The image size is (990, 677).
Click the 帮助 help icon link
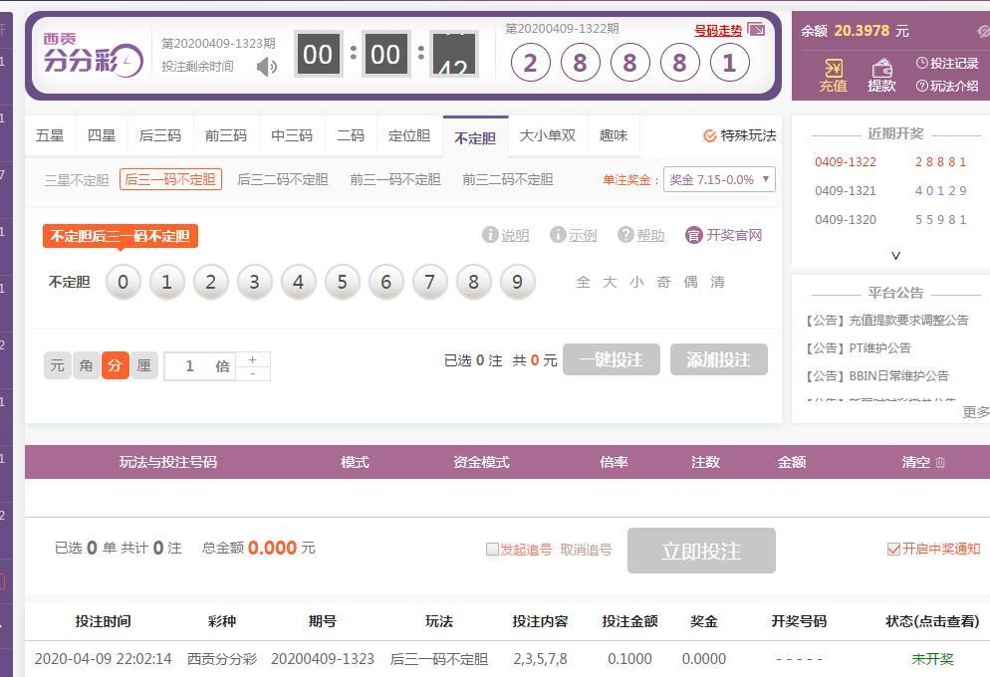point(640,235)
